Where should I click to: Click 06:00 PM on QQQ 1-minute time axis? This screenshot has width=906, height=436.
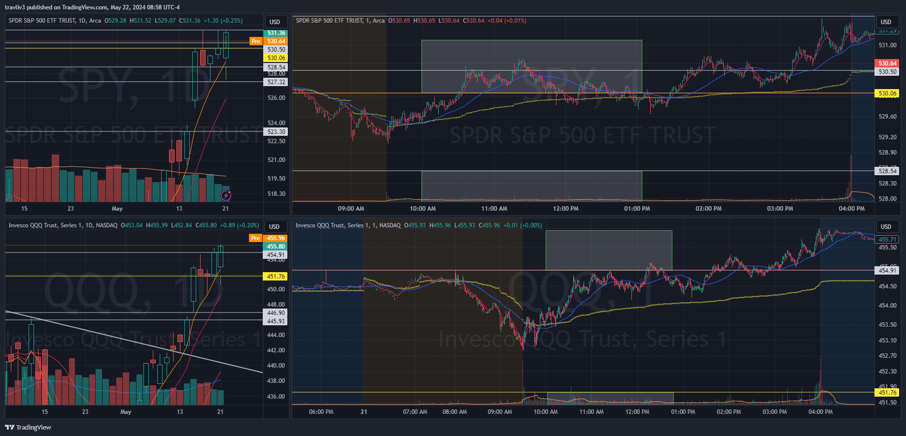point(321,412)
